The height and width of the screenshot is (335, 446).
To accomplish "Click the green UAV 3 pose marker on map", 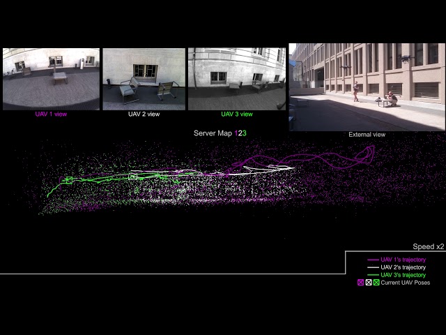I will (69, 180).
